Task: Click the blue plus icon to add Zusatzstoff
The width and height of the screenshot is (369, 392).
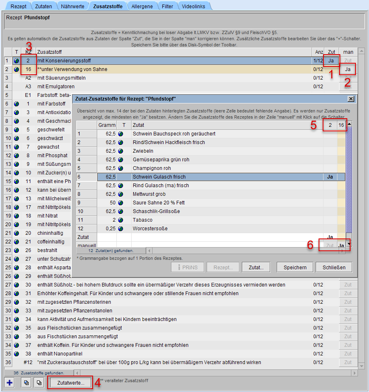Action: pos(9,383)
